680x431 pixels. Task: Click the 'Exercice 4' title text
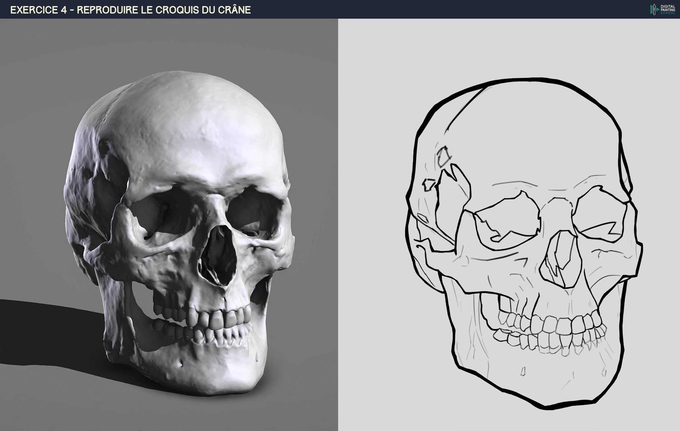pyautogui.click(x=38, y=10)
